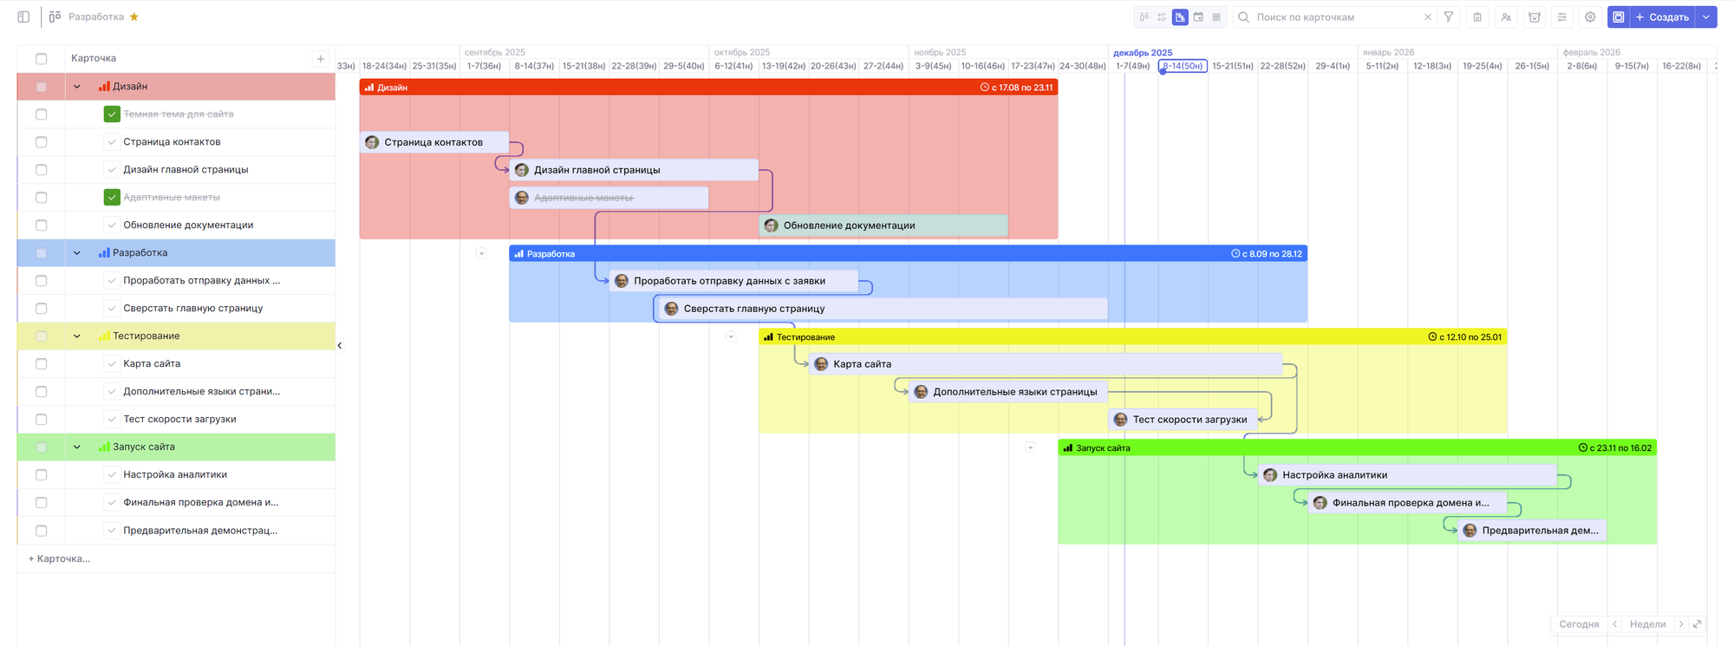Image resolution: width=1734 pixels, height=646 pixels.
Task: Click the Сегодня button
Action: (x=1579, y=624)
